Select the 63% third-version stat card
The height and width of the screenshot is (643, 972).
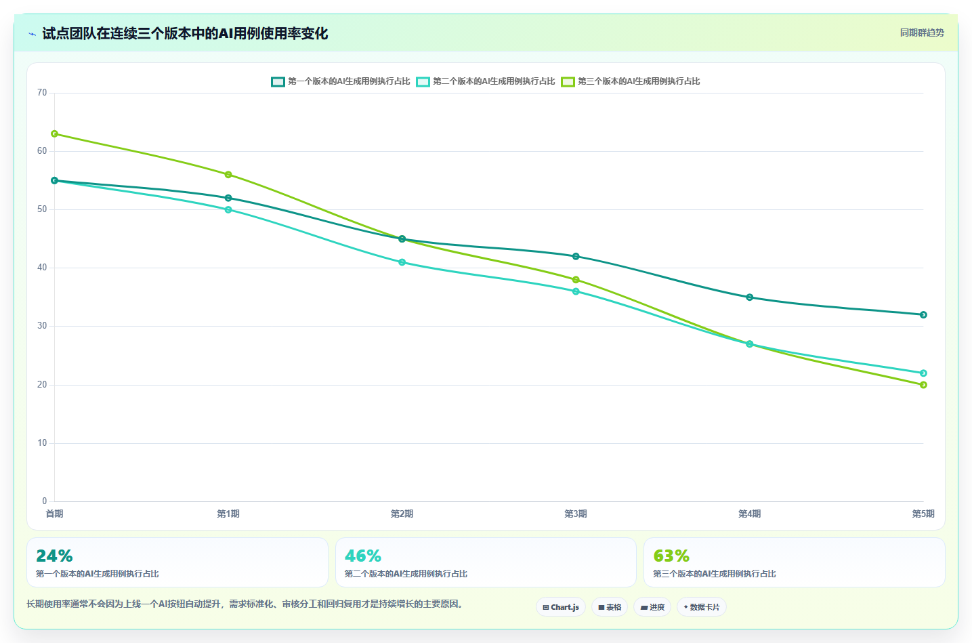(x=794, y=562)
